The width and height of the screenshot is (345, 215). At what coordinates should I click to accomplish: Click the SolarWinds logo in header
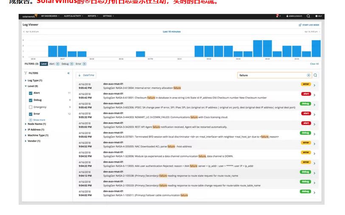(x=30, y=16)
